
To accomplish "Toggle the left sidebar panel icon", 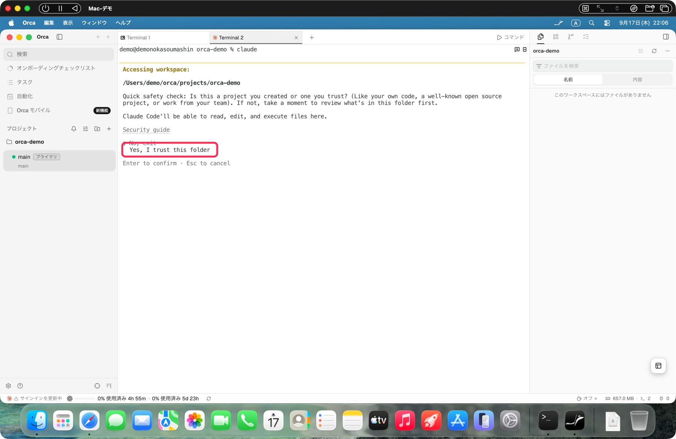I will coord(59,37).
